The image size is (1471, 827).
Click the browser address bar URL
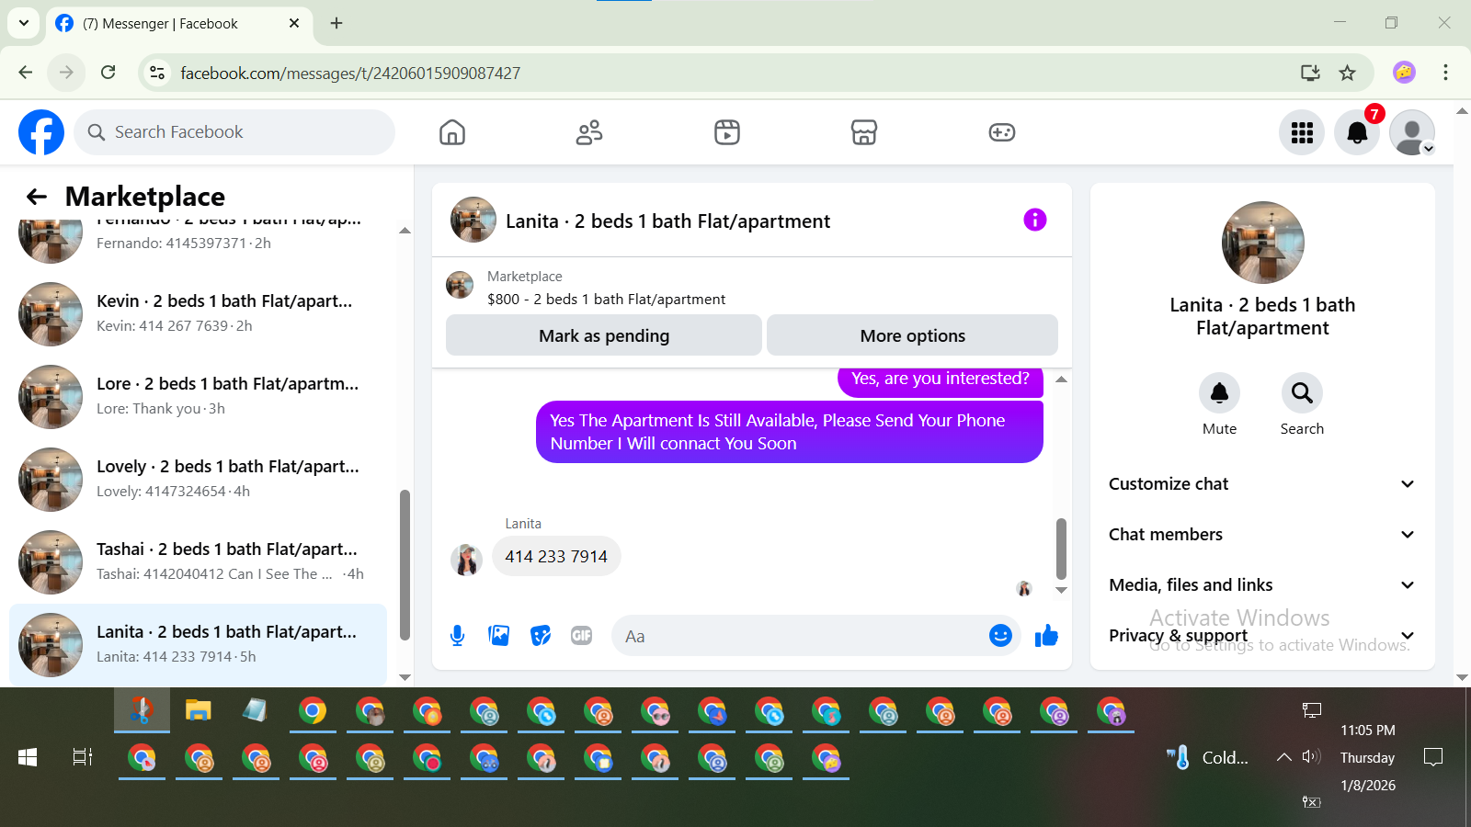pos(350,73)
